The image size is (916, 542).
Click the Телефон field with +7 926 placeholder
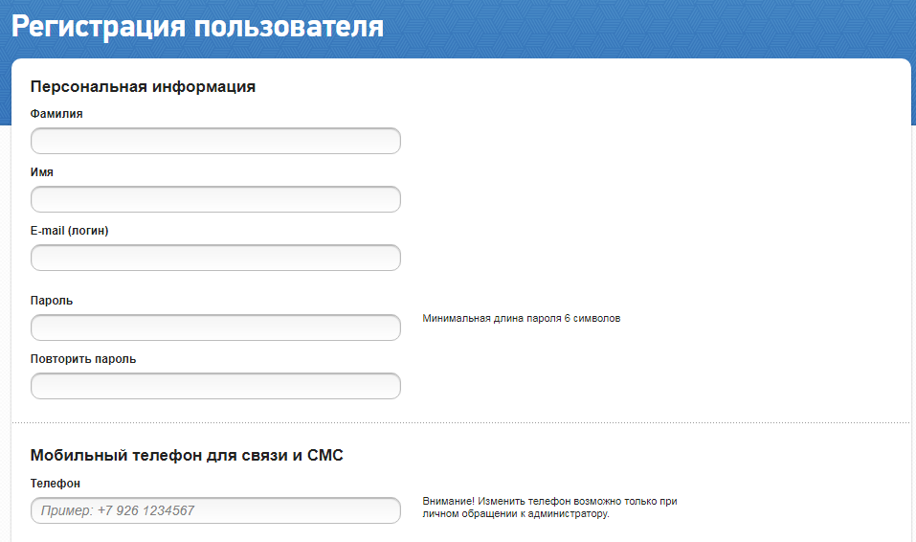215,510
